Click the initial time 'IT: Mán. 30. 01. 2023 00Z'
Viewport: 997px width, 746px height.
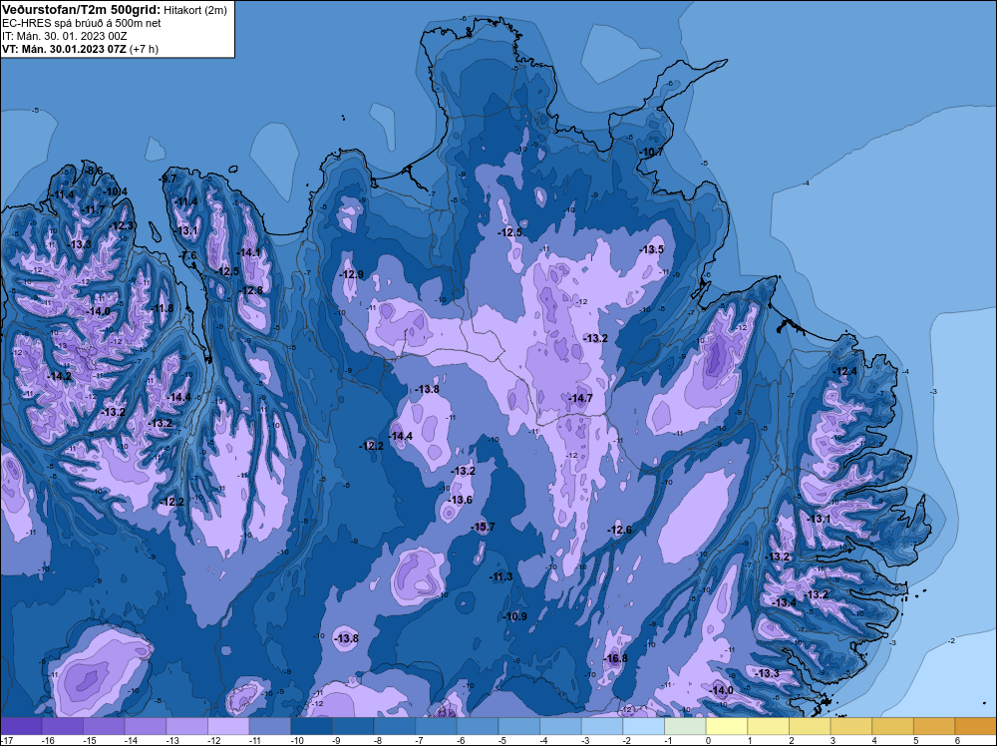tap(64, 36)
